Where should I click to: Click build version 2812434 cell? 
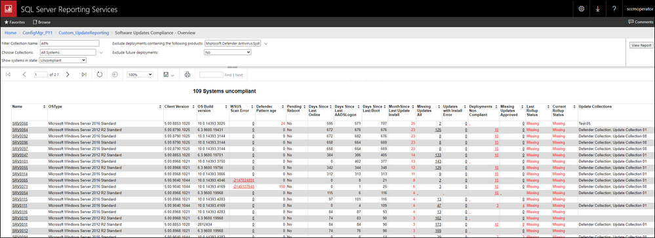click(205, 224)
